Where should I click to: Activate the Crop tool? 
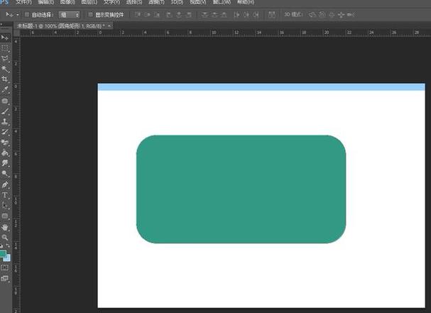click(x=5, y=79)
